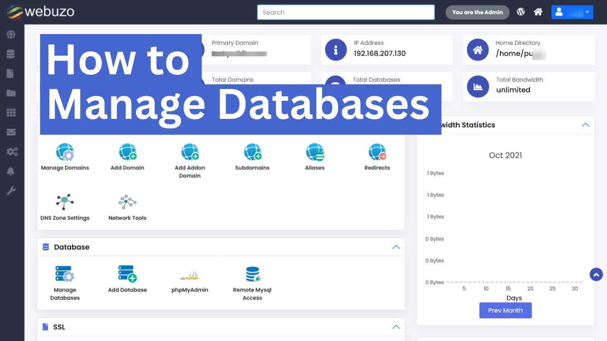This screenshot has width=607, height=341.
Task: Click the scroll-to-top round button
Action: 596,274
